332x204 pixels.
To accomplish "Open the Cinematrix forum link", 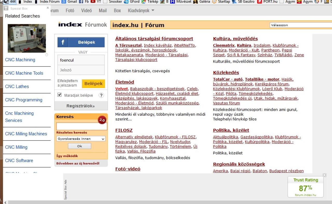I will 224,45.
